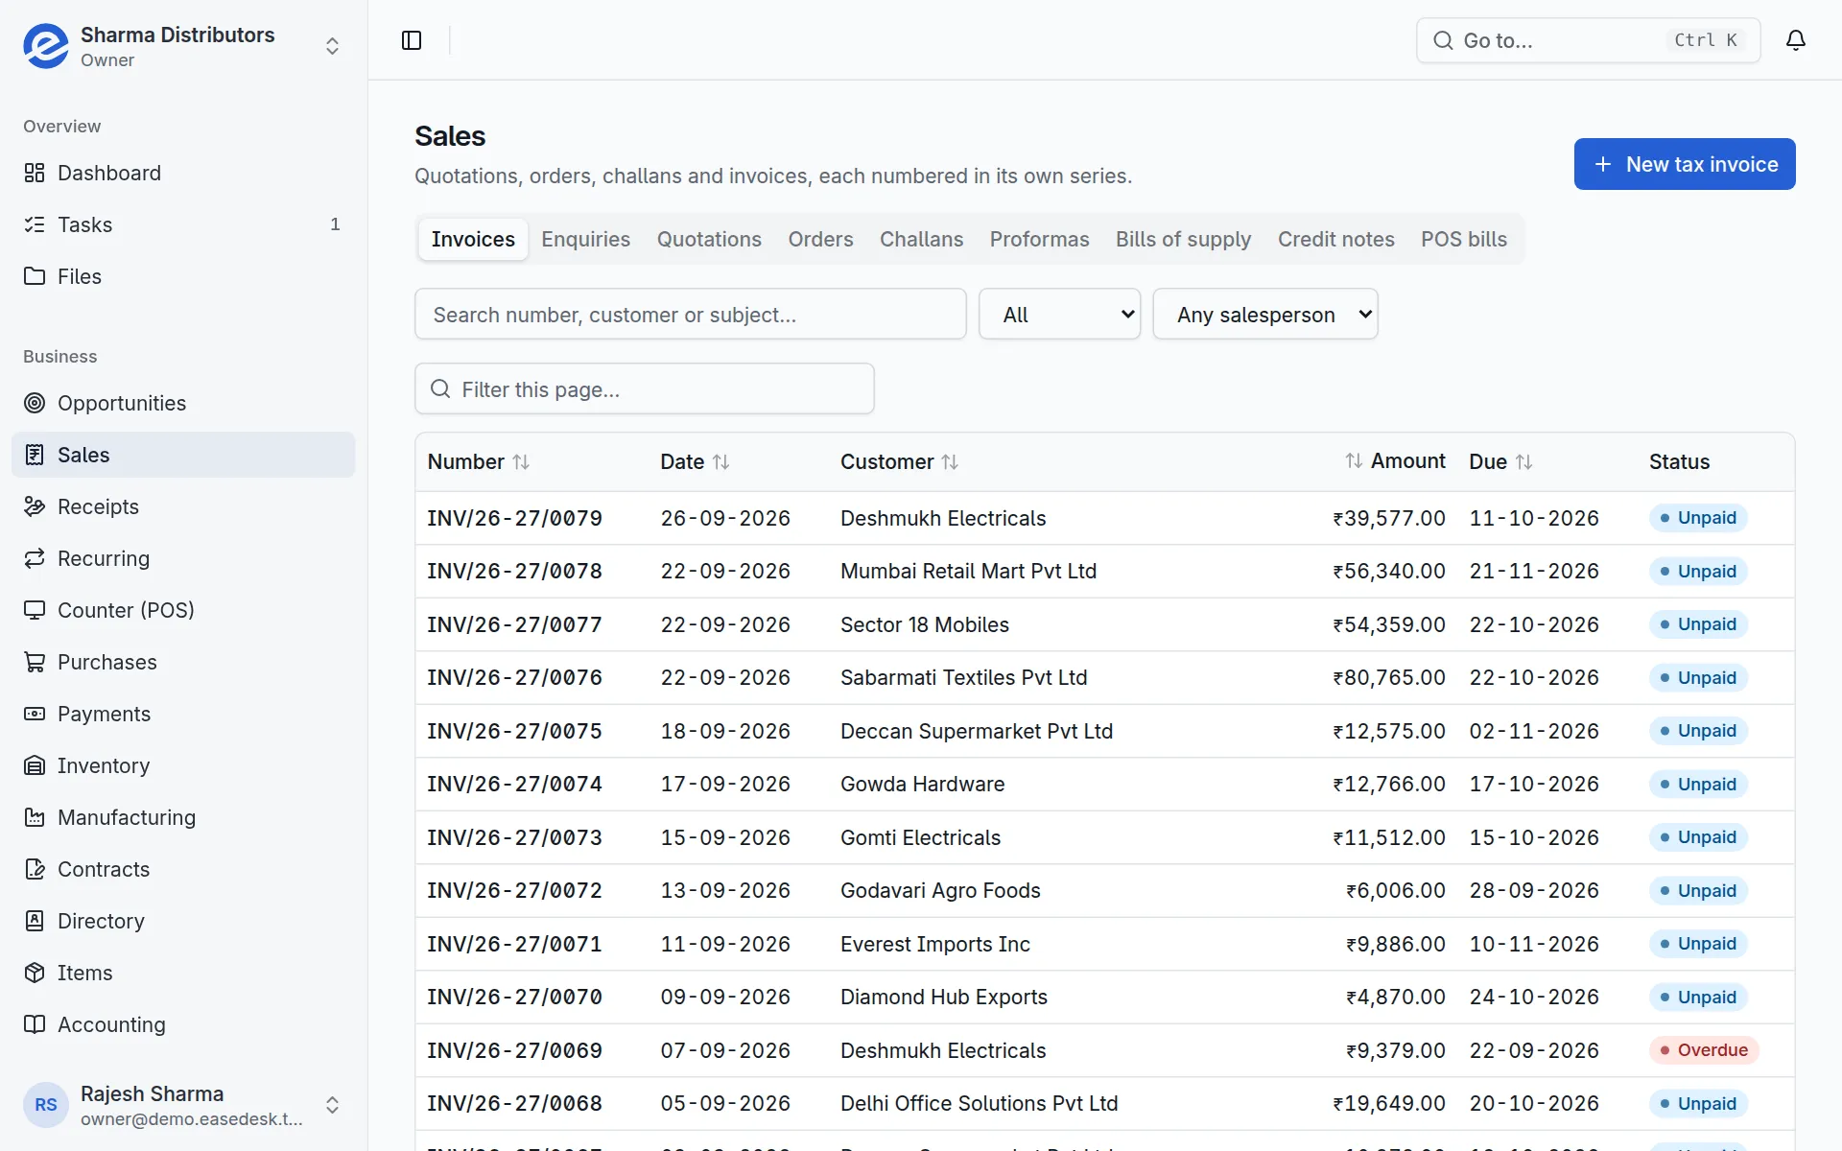Open Dashboard in the sidebar
This screenshot has width=1842, height=1151.
click(183, 173)
